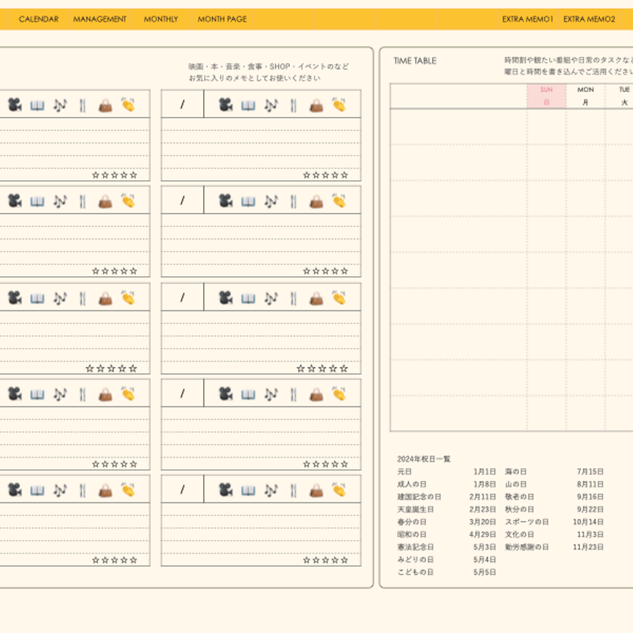633x633 pixels.
Task: Select the 天皇誕生日 holiday entry
Action: pos(416,509)
